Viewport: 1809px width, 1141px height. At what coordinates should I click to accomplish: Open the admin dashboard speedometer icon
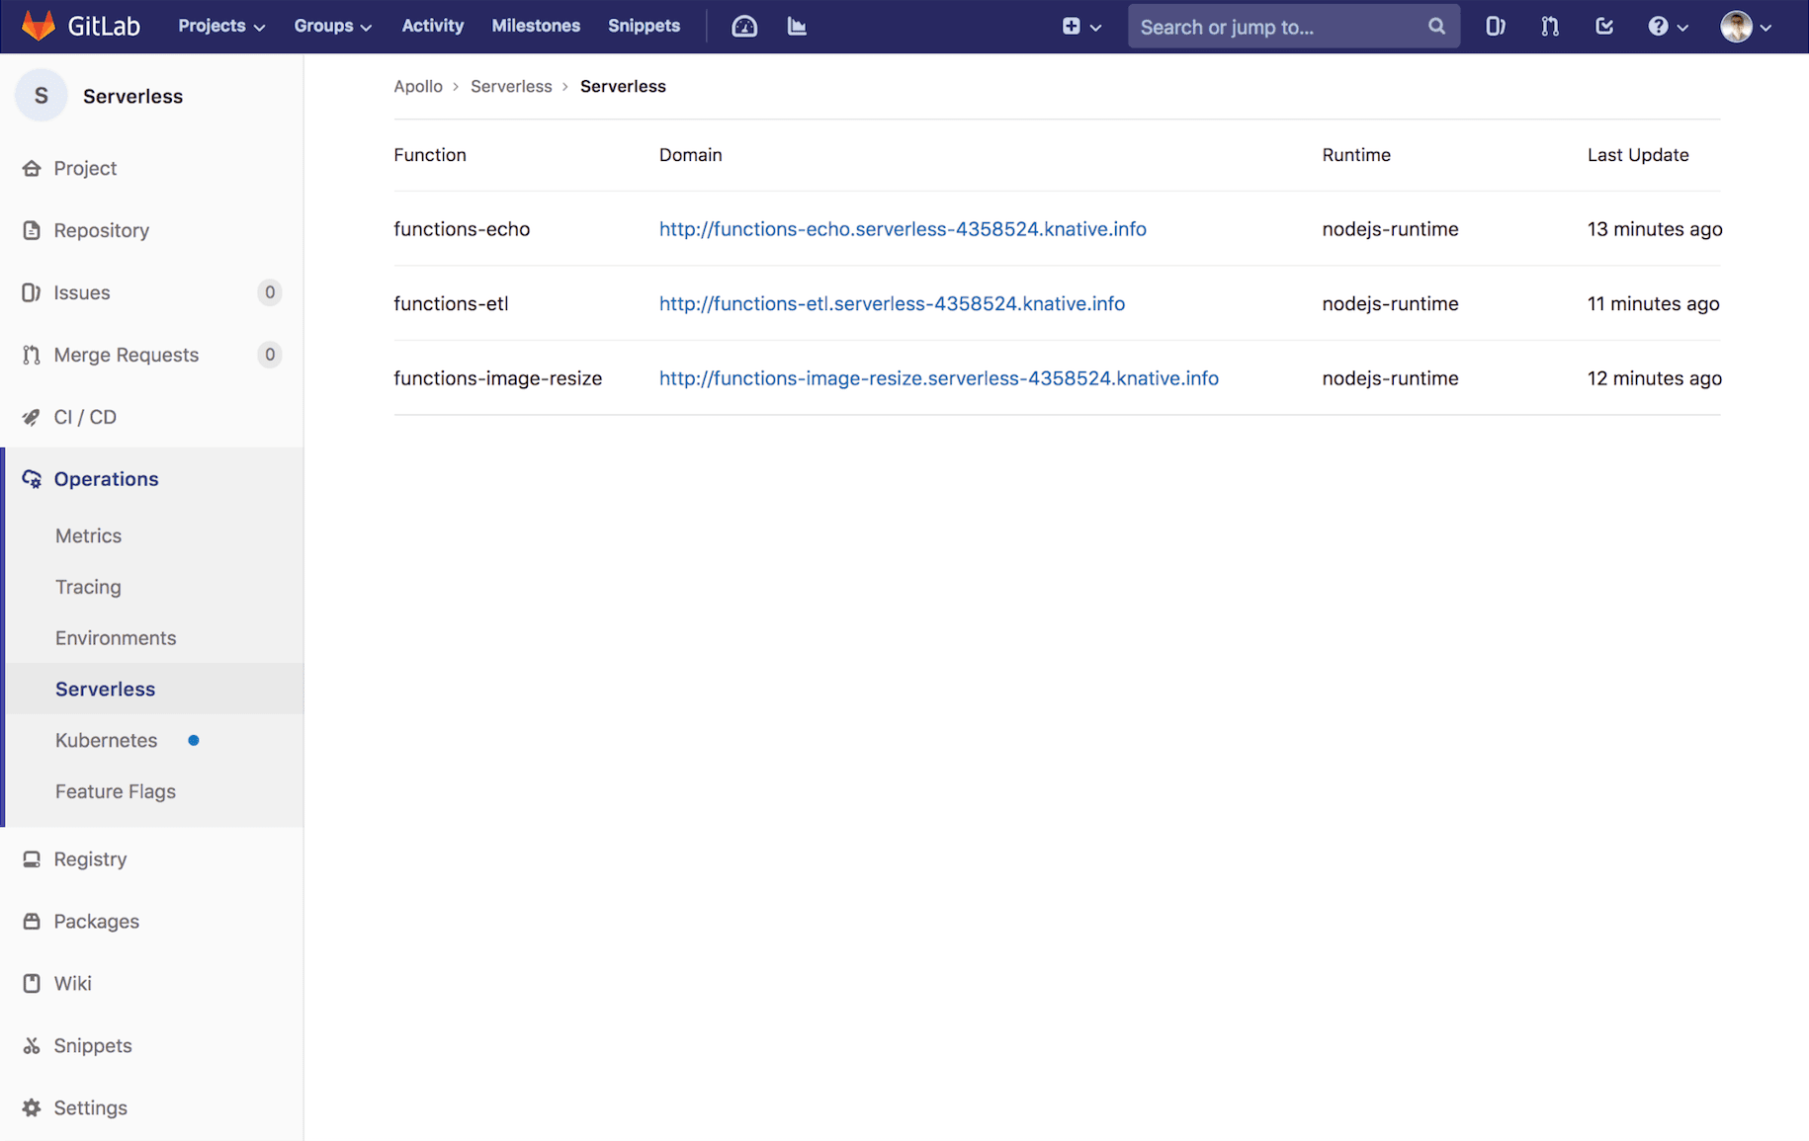pyautogui.click(x=744, y=26)
